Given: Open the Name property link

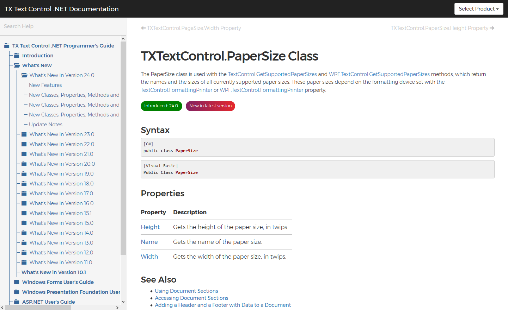Looking at the screenshot, I should point(149,242).
